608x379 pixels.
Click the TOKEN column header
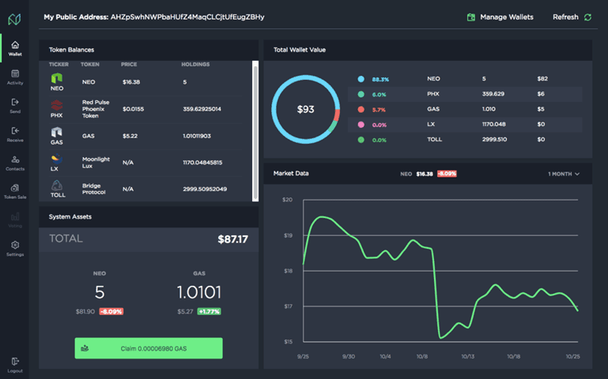[90, 64]
